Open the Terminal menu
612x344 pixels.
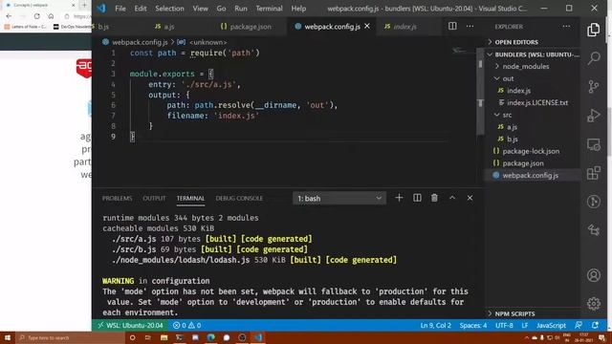tap(269, 9)
